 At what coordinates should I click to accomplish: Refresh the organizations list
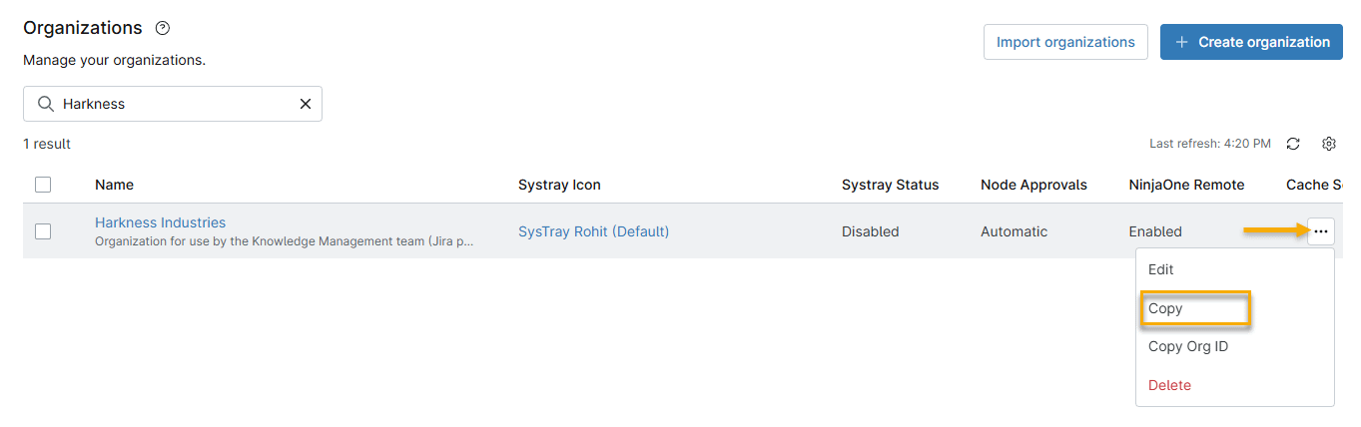[x=1293, y=144]
